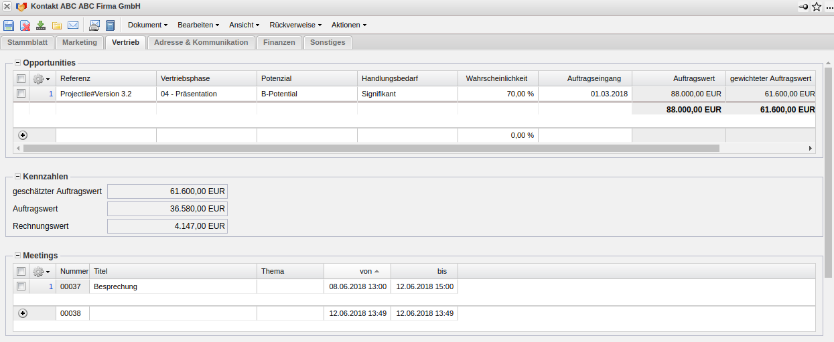The width and height of the screenshot is (834, 342).
Task: Mark contact as favorite with star icon
Action: [817, 7]
